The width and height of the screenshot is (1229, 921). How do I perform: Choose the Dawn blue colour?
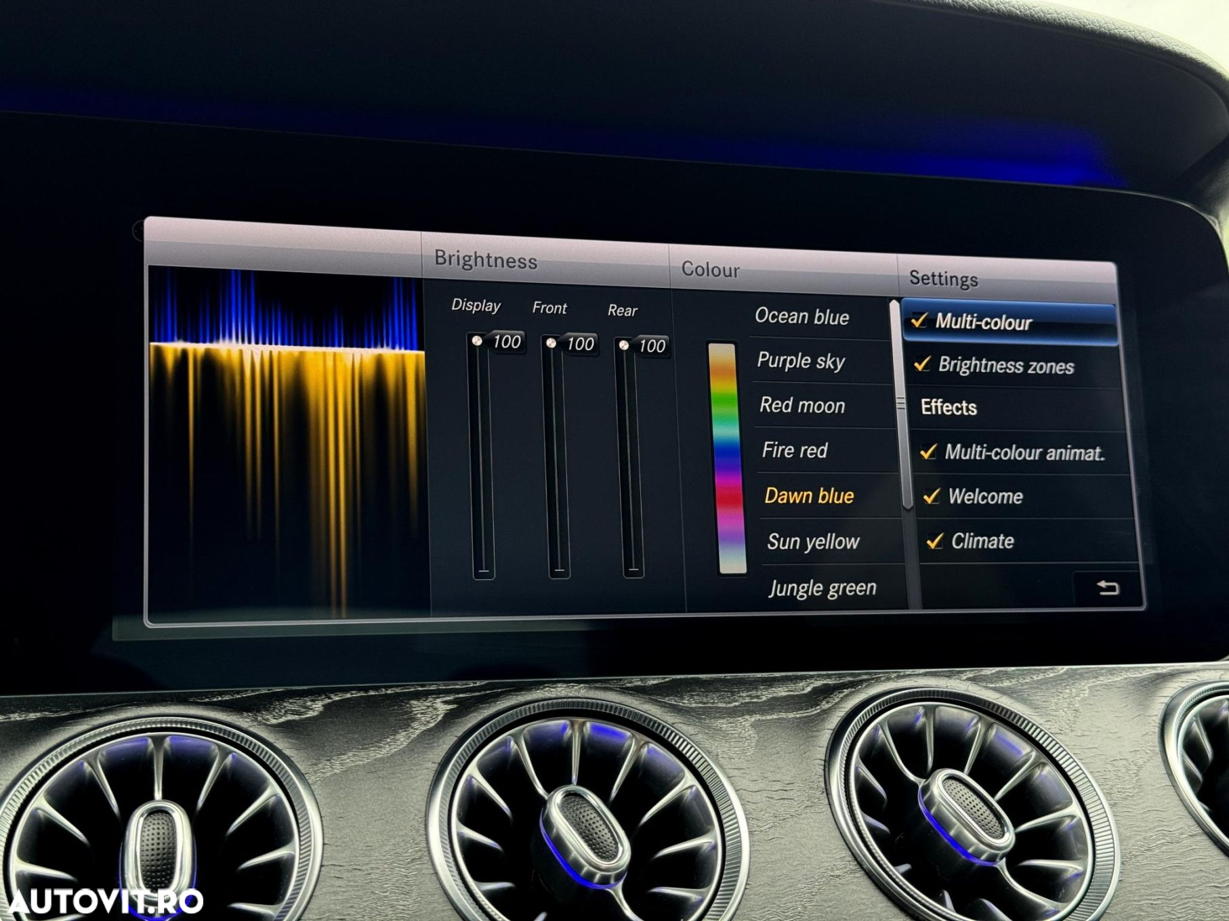[x=809, y=496]
